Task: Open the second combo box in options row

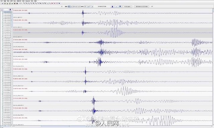Action: pyautogui.click(x=86, y=6)
